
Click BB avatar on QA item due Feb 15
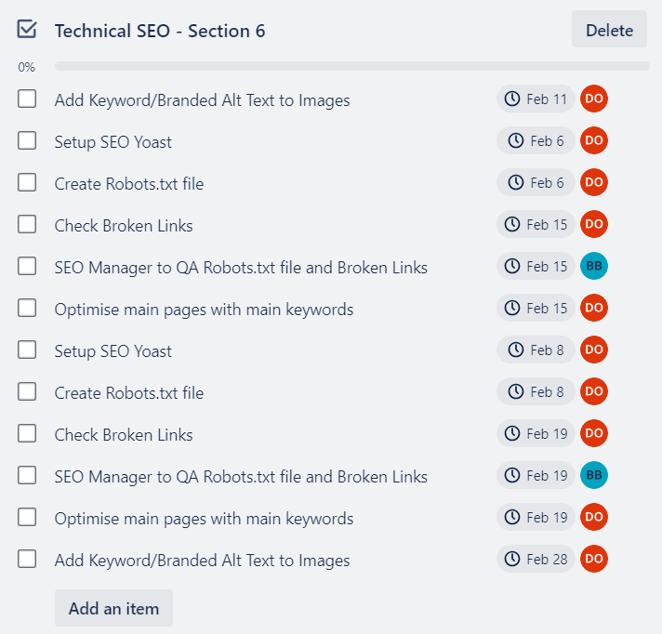click(593, 267)
